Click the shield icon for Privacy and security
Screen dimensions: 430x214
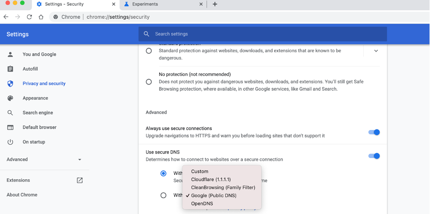click(10, 84)
